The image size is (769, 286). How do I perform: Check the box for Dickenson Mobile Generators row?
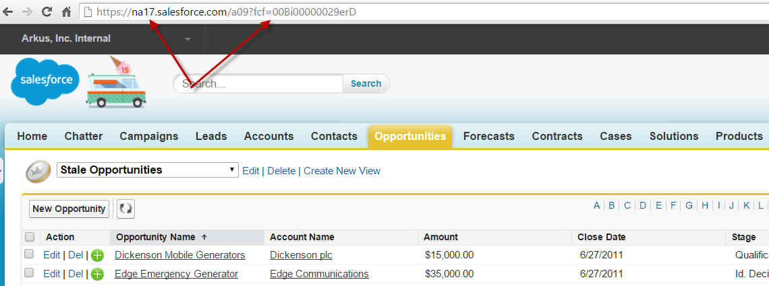(x=30, y=254)
